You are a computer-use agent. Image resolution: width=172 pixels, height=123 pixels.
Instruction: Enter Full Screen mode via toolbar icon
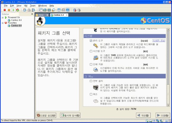pos(49,10)
